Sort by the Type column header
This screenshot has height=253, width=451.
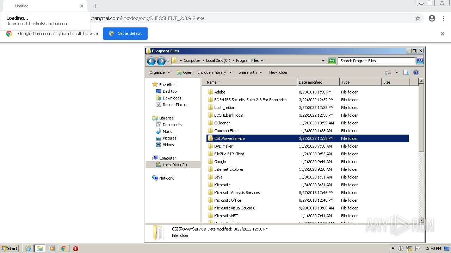pyautogui.click(x=360, y=82)
